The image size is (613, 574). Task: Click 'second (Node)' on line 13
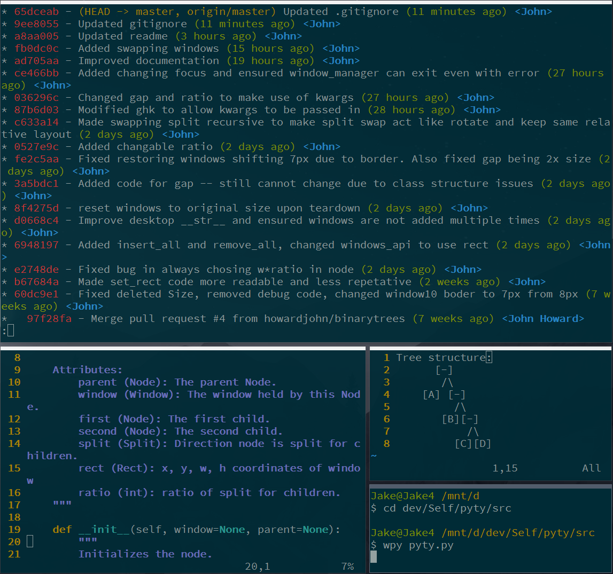[x=123, y=431]
